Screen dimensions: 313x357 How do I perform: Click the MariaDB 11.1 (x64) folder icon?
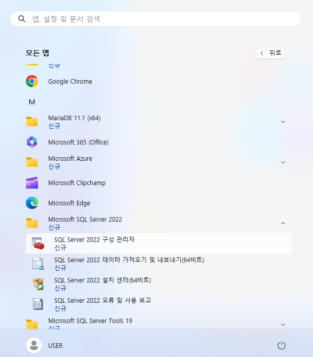(x=32, y=122)
